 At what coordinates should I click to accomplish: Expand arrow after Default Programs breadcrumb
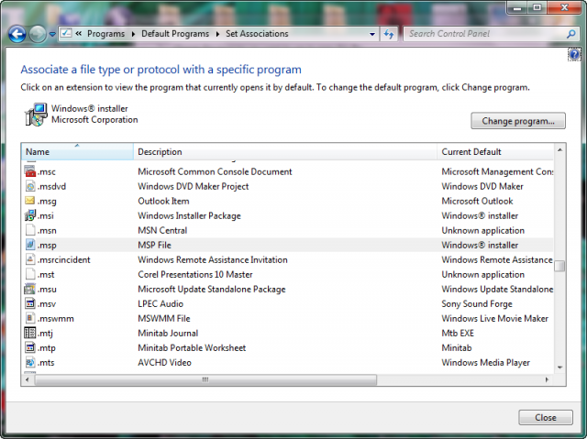(217, 34)
